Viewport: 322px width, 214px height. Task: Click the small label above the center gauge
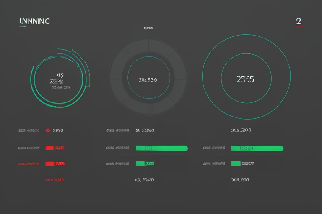pyautogui.click(x=148, y=28)
